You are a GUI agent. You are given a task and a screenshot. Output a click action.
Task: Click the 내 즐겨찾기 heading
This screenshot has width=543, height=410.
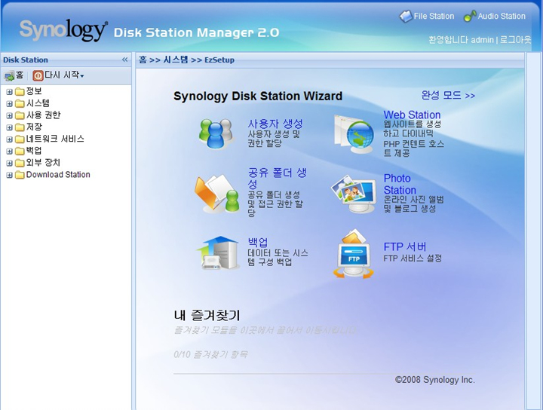(207, 315)
